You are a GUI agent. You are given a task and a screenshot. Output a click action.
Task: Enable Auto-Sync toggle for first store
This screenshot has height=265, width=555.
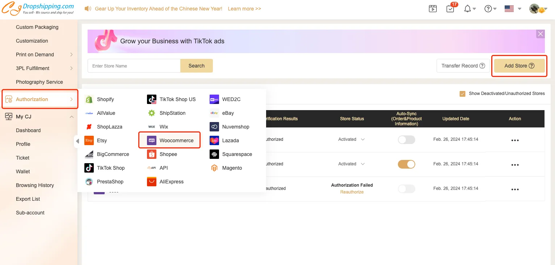click(406, 140)
